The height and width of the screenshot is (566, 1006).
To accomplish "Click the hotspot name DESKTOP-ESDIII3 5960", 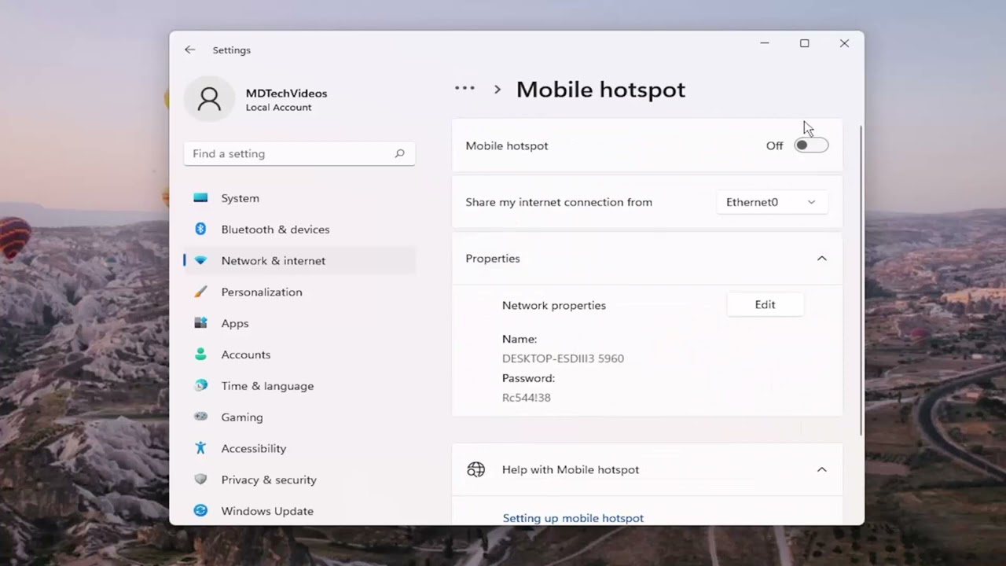I will point(563,358).
